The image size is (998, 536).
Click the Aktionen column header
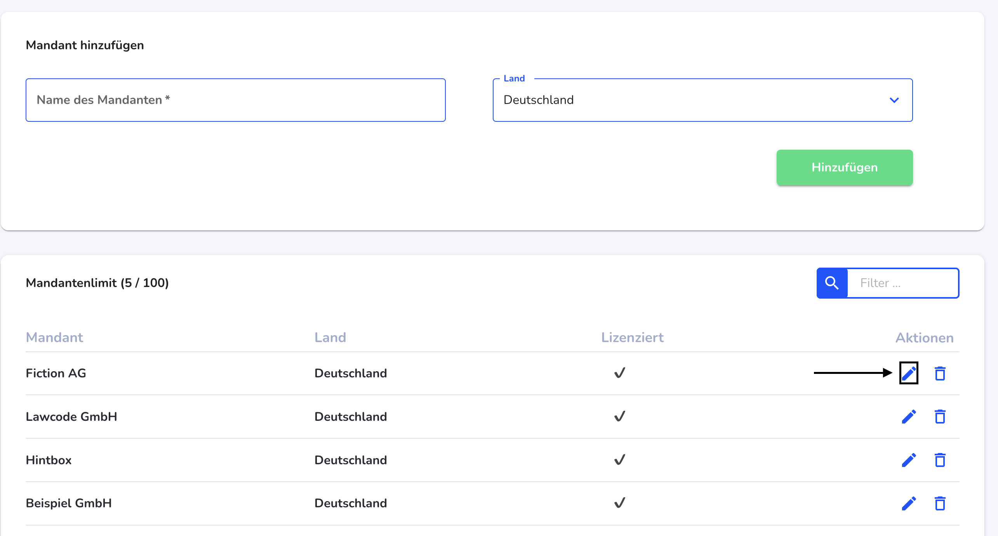pyautogui.click(x=925, y=338)
